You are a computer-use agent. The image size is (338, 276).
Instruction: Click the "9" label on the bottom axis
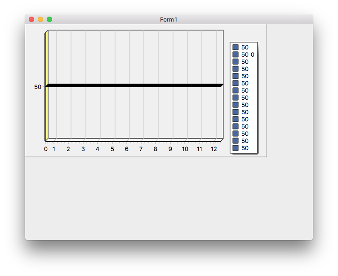pos(170,149)
